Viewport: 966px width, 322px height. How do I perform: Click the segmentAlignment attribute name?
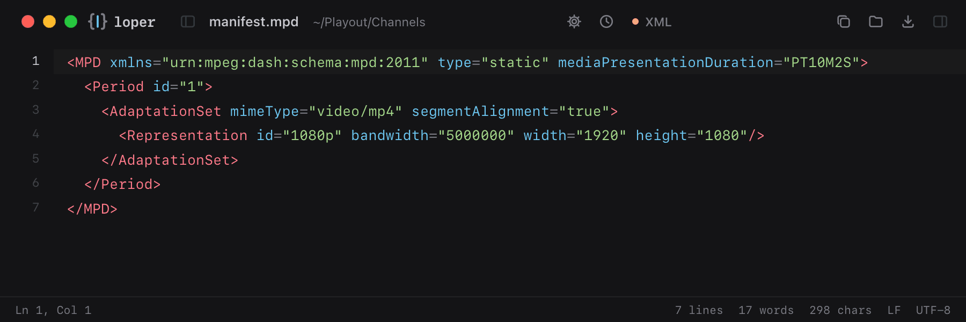coord(480,112)
